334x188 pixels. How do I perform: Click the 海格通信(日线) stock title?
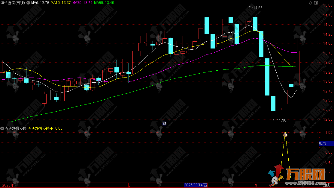pyautogui.click(x=13, y=3)
